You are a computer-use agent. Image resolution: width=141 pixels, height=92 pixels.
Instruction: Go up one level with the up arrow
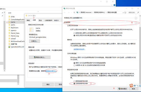[x=74, y=13]
